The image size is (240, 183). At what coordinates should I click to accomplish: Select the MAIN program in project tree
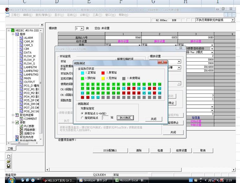(27, 78)
